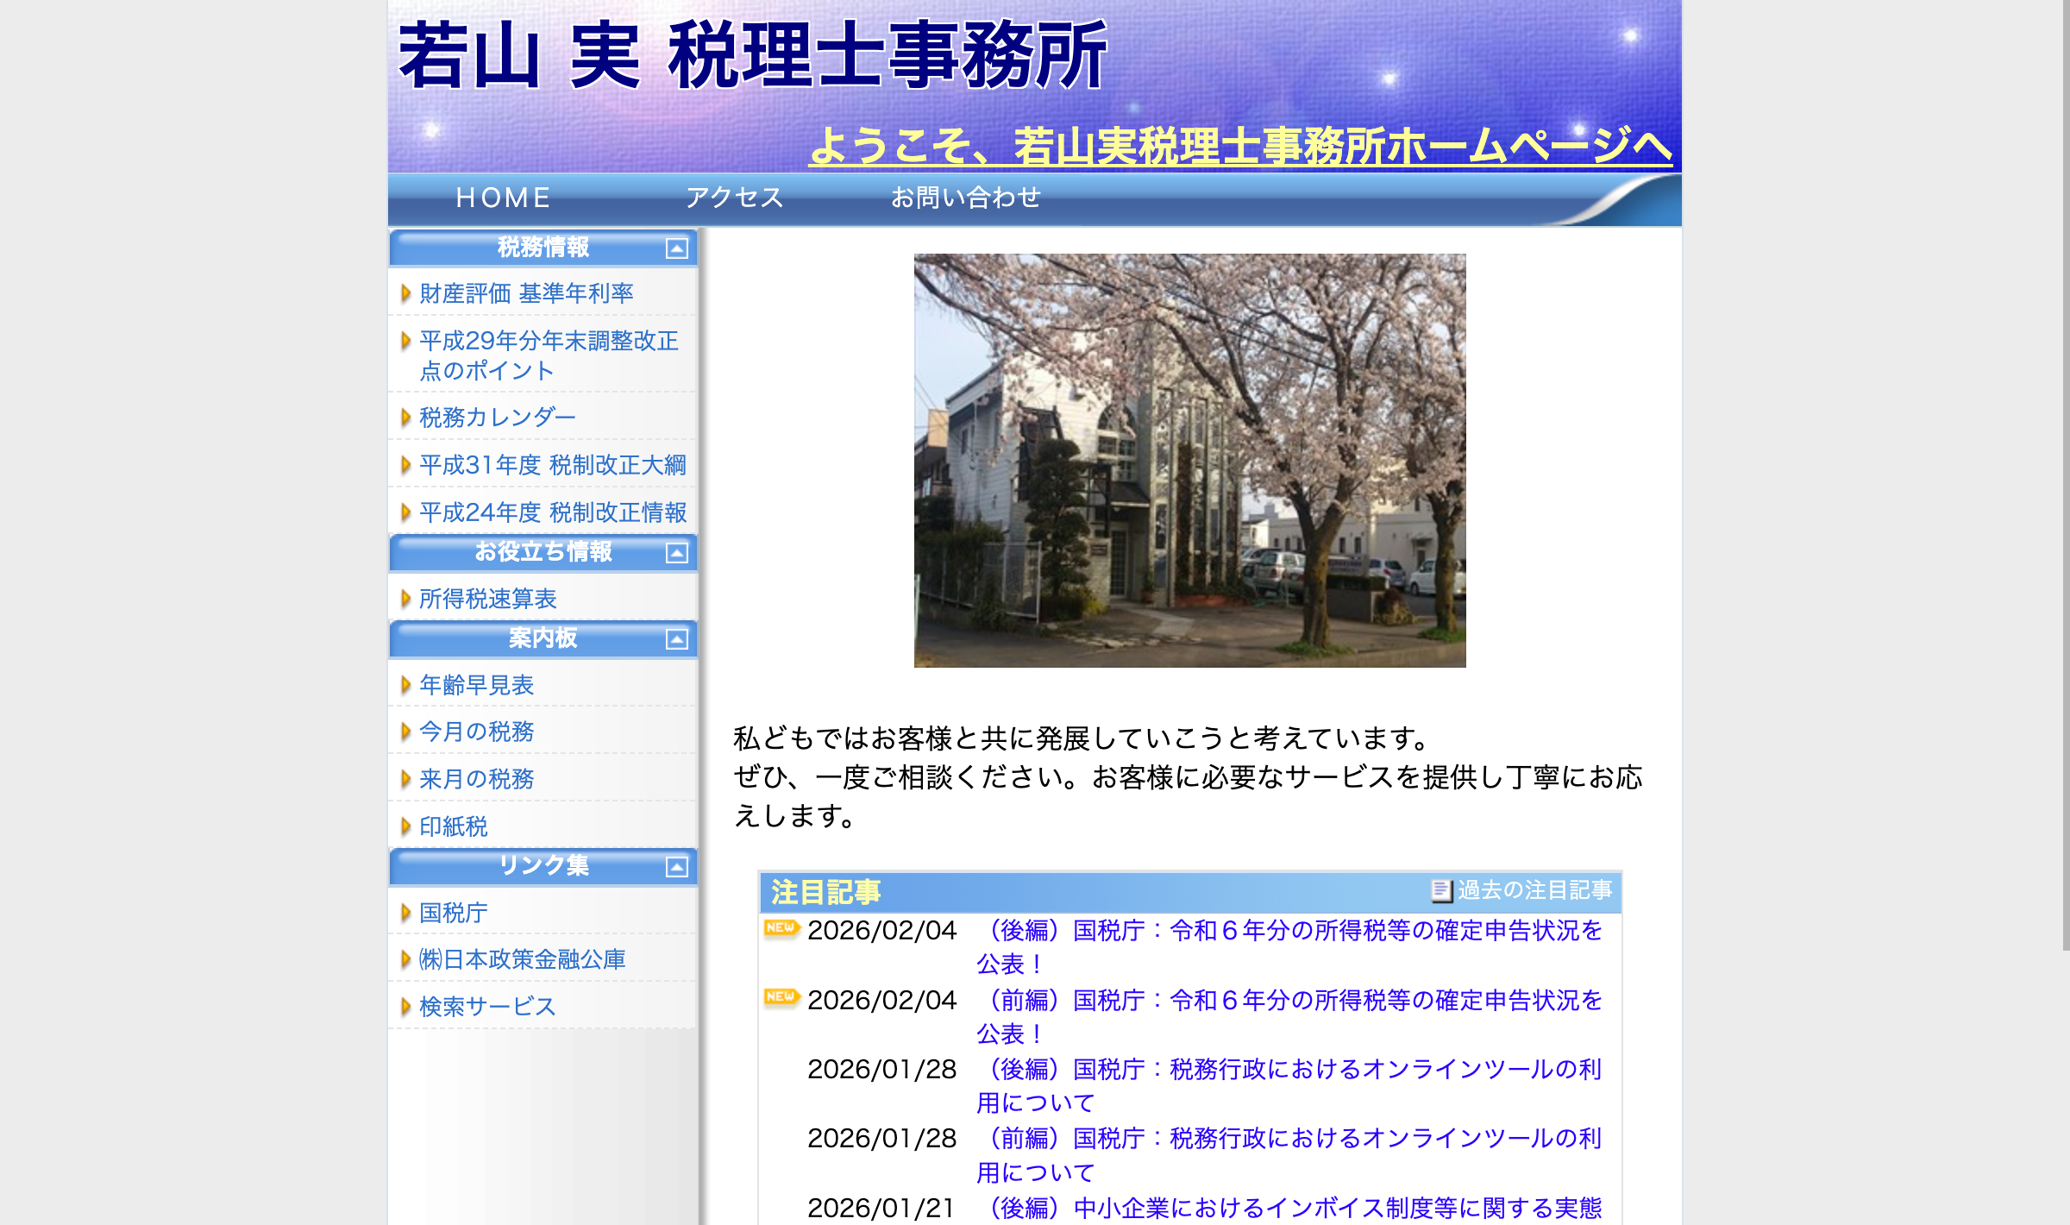Image resolution: width=2070 pixels, height=1225 pixels.
Task: Click the welcome banner ようこそ headline link
Action: (x=1239, y=145)
